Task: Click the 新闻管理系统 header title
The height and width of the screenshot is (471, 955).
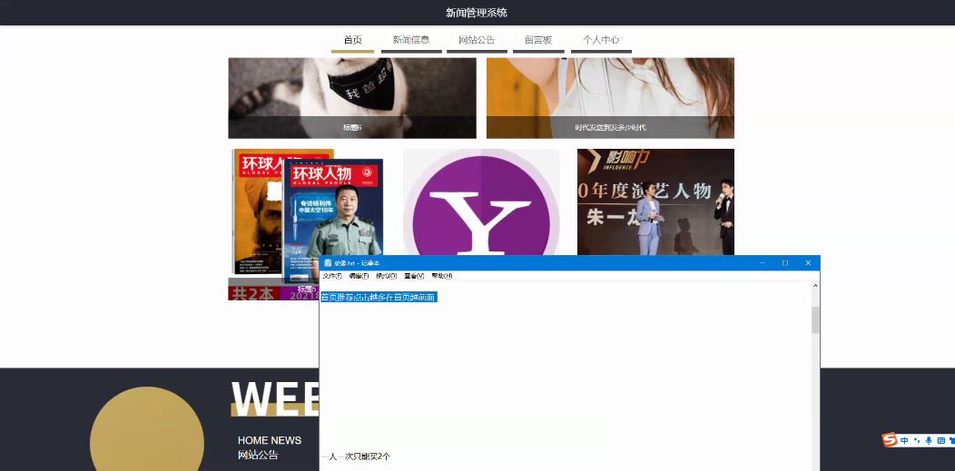Action: (477, 13)
